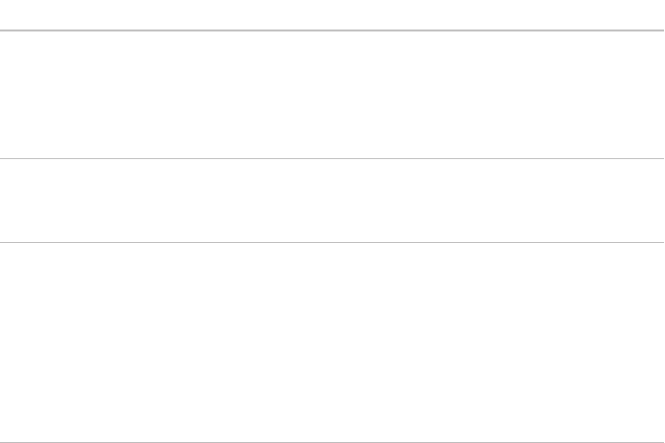Click the topmost horizontal divider line
The width and height of the screenshot is (665, 443).
332,30
